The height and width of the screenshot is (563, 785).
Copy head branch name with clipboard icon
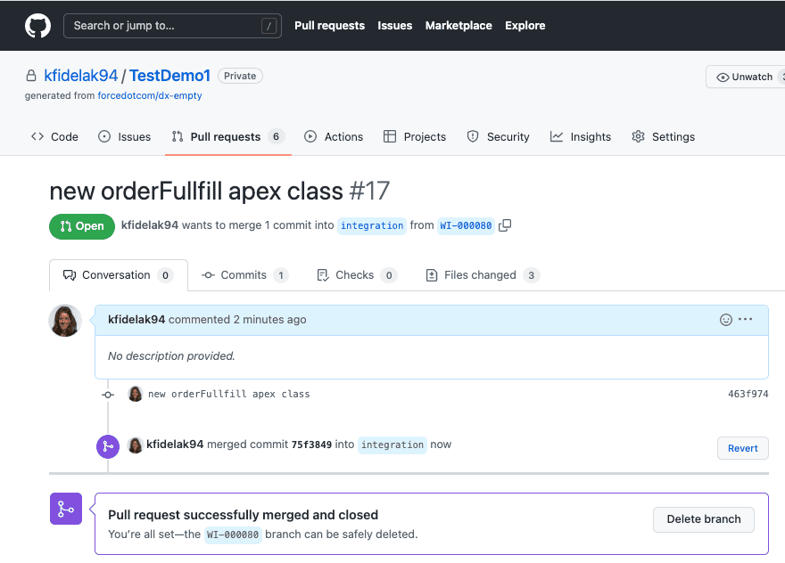pyautogui.click(x=505, y=225)
